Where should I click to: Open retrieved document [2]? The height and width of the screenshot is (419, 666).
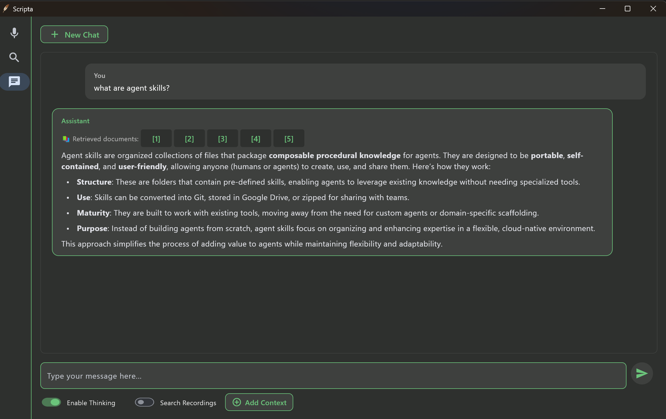(x=190, y=138)
